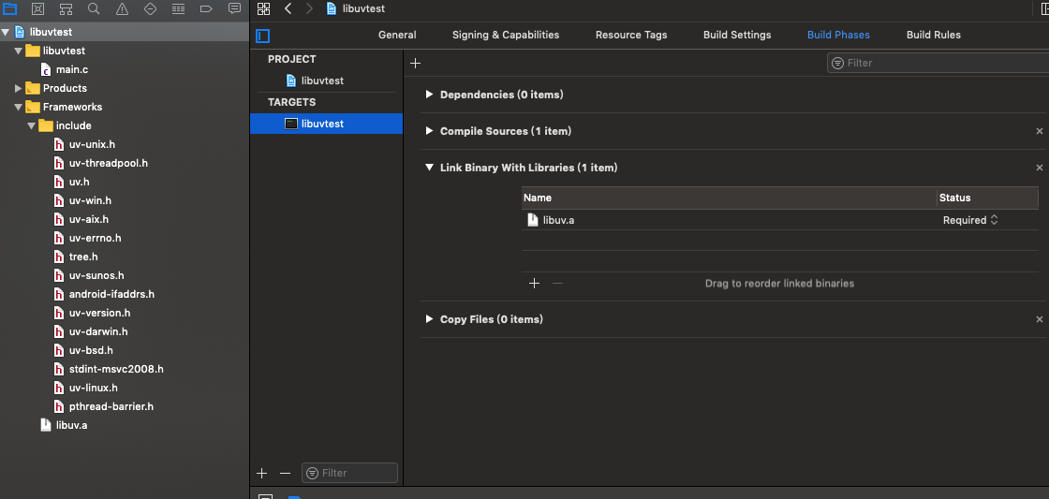Remove the selected library with the minus button

point(557,284)
